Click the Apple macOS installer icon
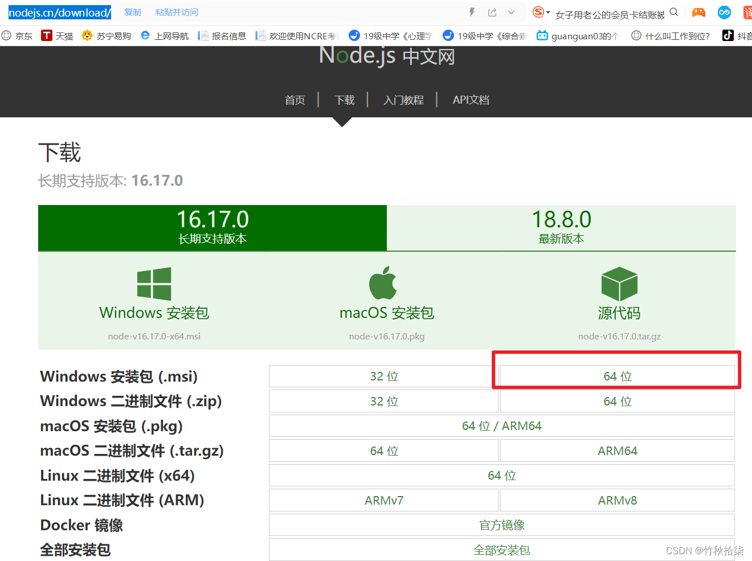 point(383,282)
